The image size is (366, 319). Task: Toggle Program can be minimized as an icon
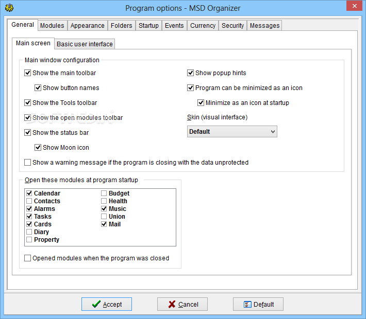coord(190,88)
